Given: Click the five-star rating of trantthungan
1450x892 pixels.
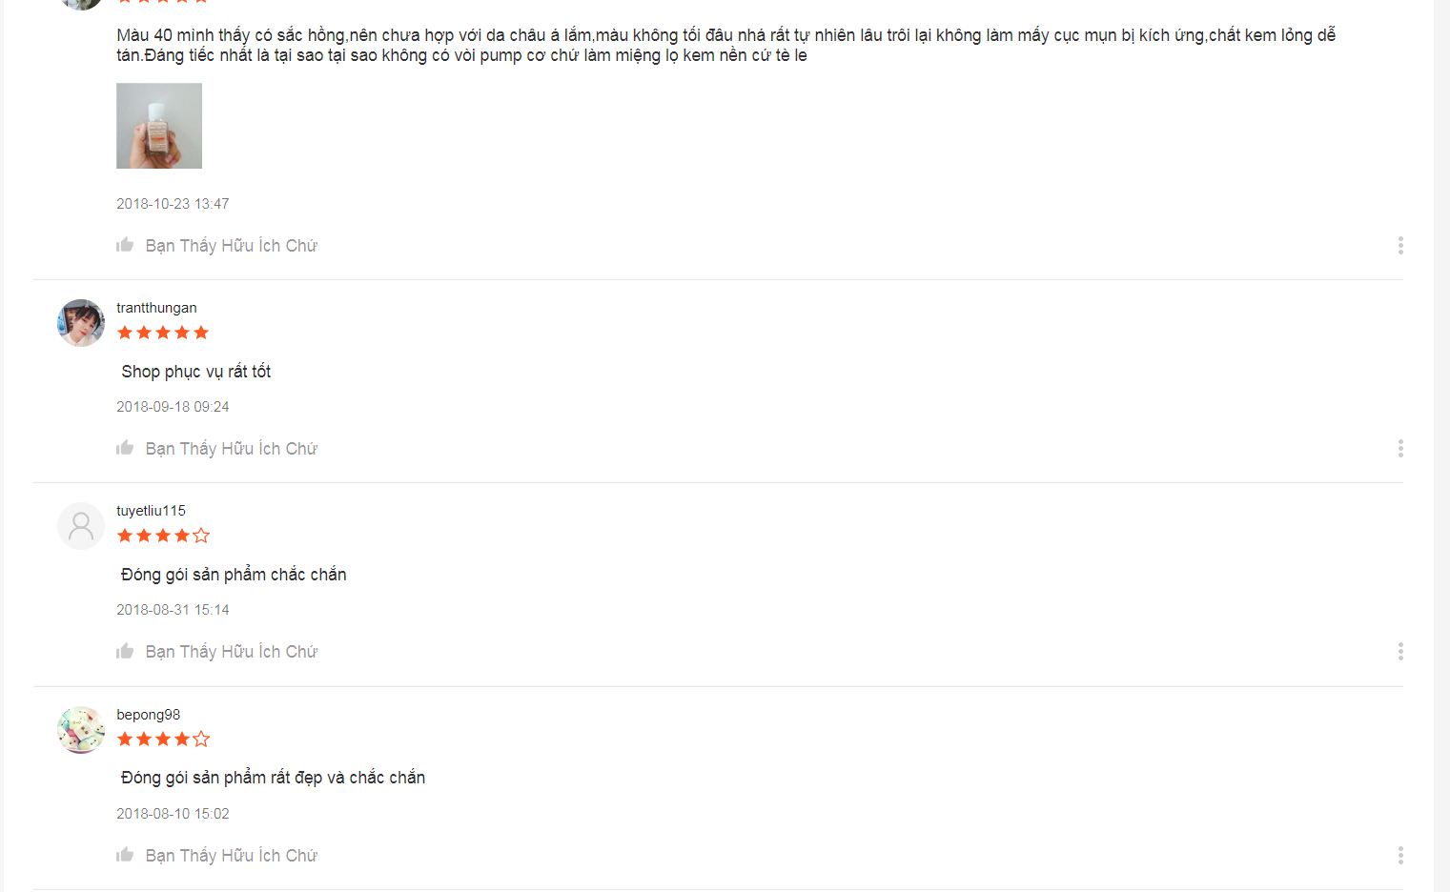Looking at the screenshot, I should click(x=163, y=333).
